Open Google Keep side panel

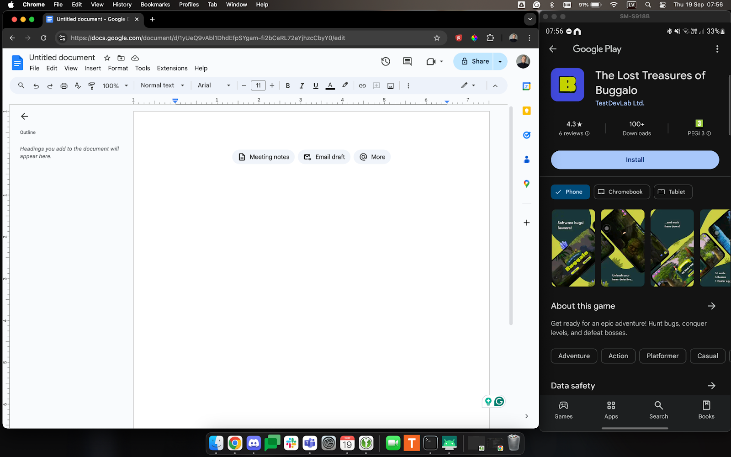pyautogui.click(x=526, y=111)
